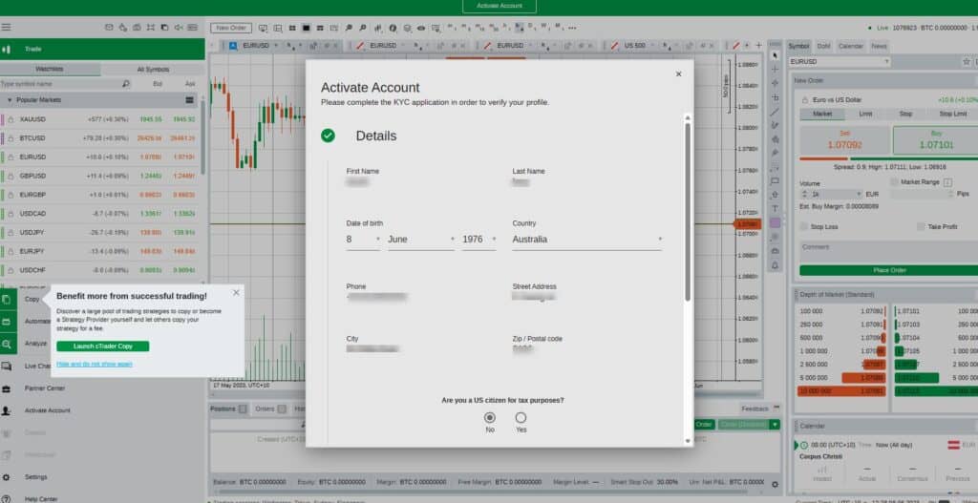The height and width of the screenshot is (503, 978).
Task: Open the Country Australia dropdown
Action: pyautogui.click(x=587, y=240)
